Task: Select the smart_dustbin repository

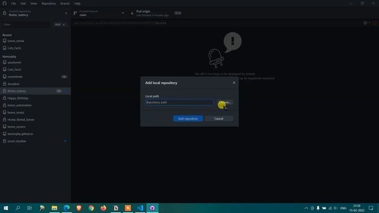Action: 36,141
